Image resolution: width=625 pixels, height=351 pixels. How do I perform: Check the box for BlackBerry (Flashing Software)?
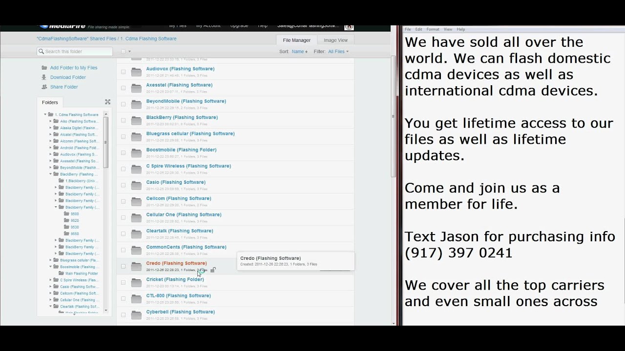[x=123, y=120]
